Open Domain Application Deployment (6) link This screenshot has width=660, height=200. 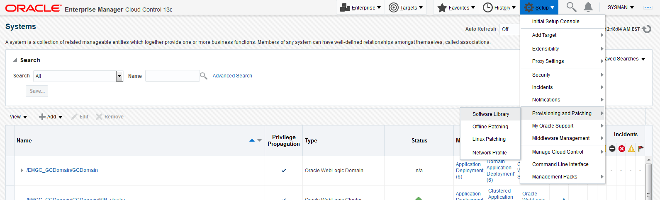coord(500,171)
